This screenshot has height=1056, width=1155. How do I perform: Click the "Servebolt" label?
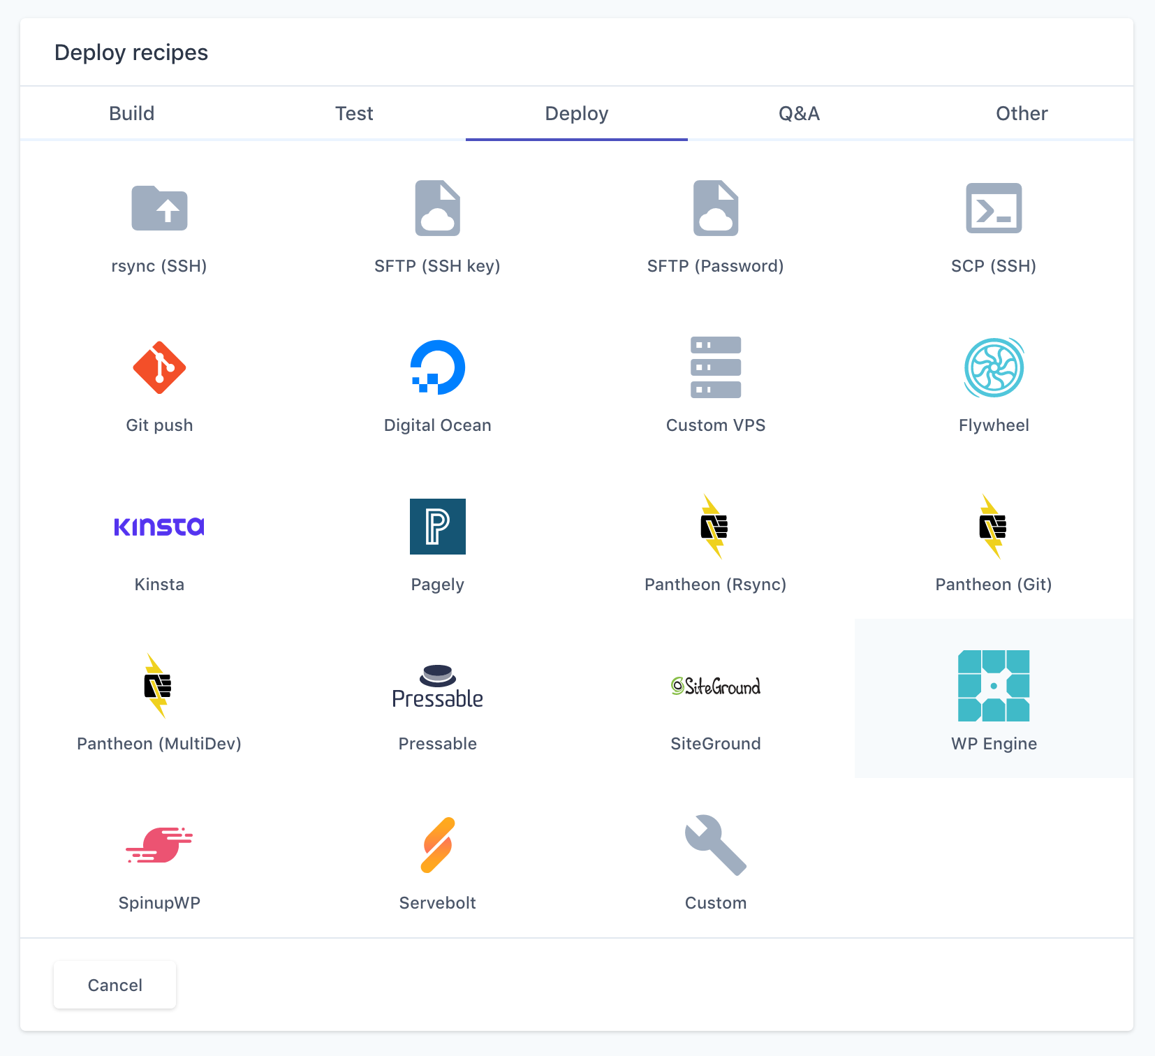tap(438, 903)
